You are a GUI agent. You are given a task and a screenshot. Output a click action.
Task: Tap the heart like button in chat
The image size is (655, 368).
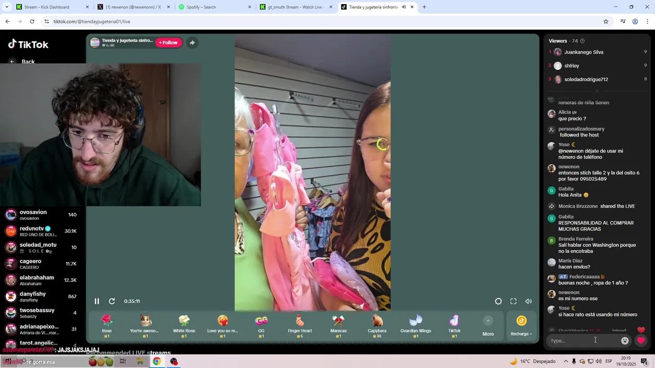[x=641, y=340]
